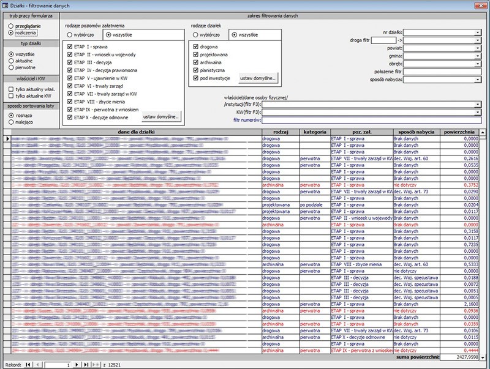Select wszystkie for rodzaje działek
This screenshot has height=369, width=490.
[235, 35]
